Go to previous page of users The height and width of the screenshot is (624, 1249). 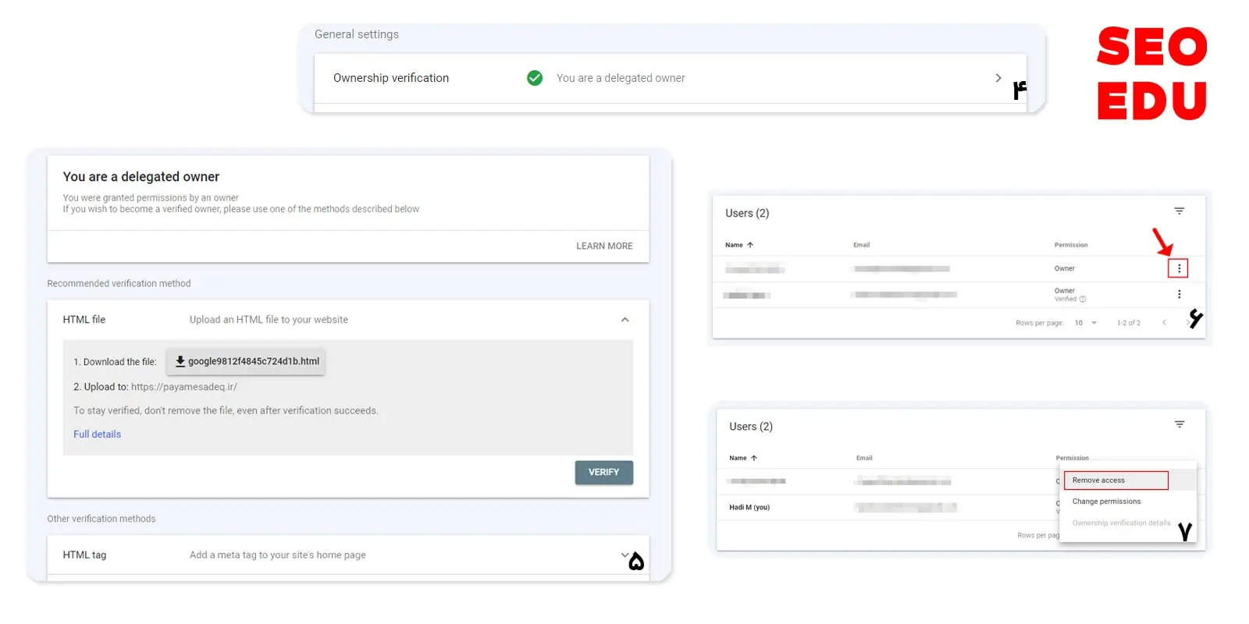(x=1164, y=323)
